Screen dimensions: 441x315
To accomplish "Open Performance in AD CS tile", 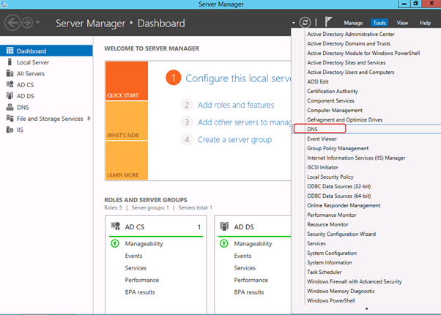I will coord(142,280).
